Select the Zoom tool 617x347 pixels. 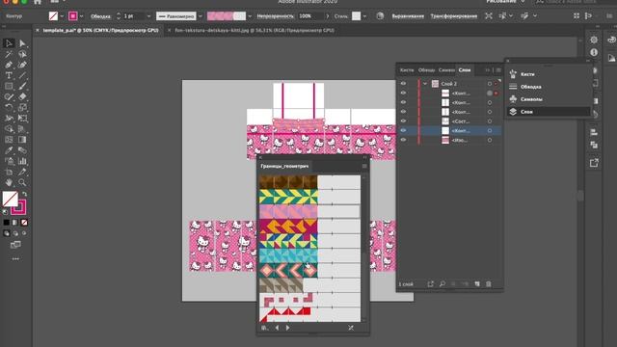tap(22, 182)
